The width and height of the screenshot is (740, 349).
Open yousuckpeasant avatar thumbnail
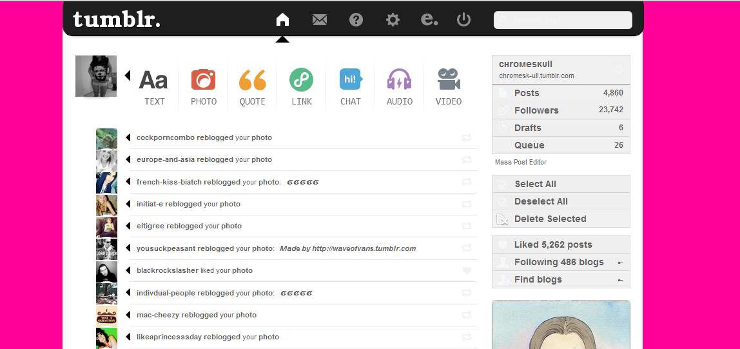[x=106, y=250]
